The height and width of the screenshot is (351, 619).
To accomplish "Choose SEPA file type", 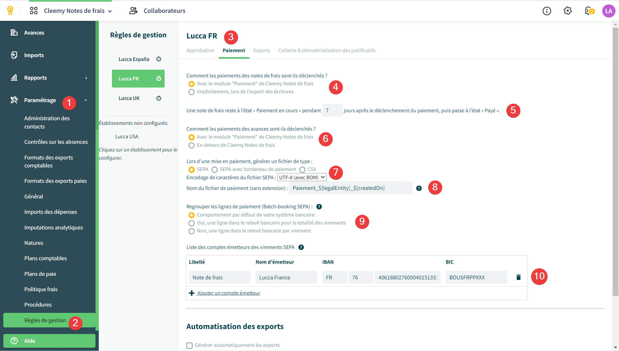I will pyautogui.click(x=192, y=170).
